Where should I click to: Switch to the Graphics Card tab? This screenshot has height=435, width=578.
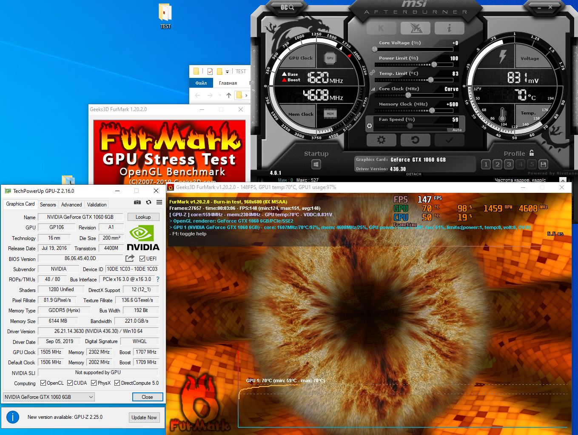click(20, 204)
